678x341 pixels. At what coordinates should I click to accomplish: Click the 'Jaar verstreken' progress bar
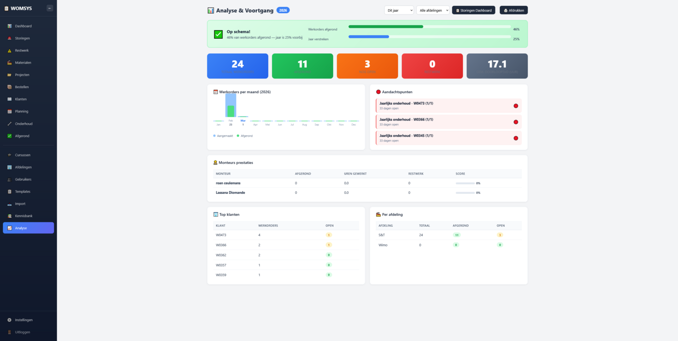(x=429, y=36)
